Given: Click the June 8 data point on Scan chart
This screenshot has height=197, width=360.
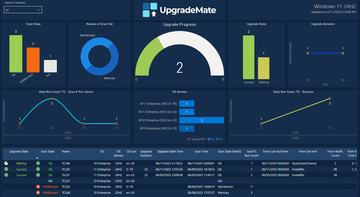Looking at the screenshot, I should 51,99.
